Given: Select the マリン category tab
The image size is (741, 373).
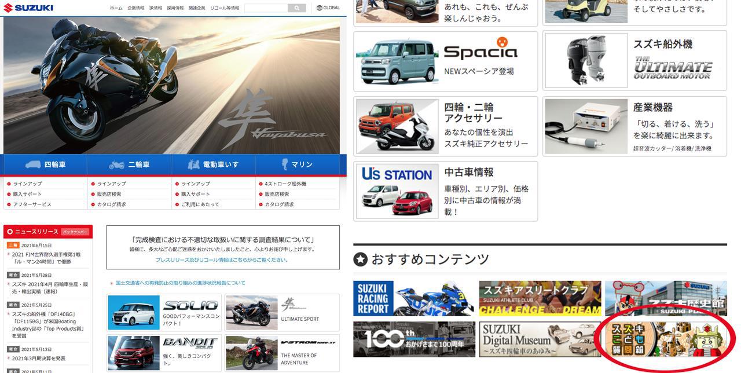Looking at the screenshot, I should [x=297, y=164].
